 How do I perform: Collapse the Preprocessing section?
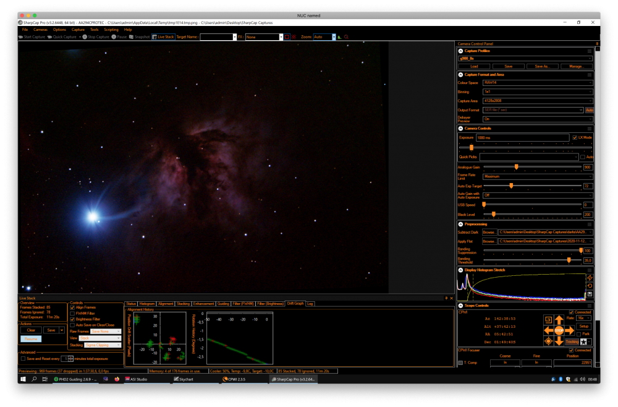point(460,224)
